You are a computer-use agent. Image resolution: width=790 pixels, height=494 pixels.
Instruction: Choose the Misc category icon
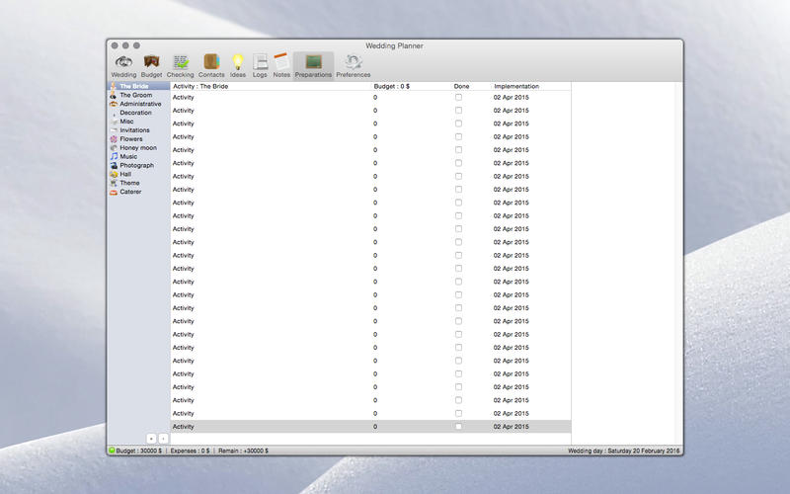coord(114,122)
